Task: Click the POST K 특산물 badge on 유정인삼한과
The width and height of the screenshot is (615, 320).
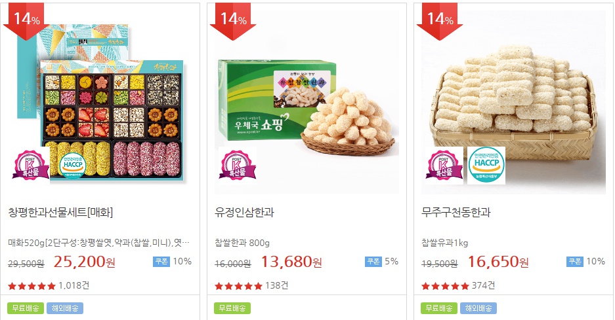Action: click(238, 166)
